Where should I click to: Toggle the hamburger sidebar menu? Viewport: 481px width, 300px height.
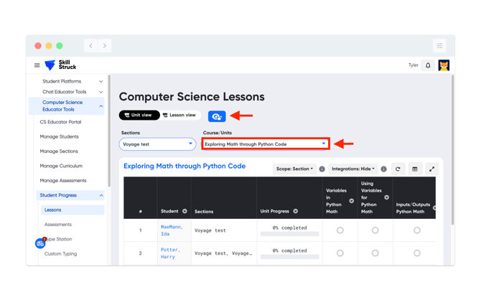click(37, 65)
